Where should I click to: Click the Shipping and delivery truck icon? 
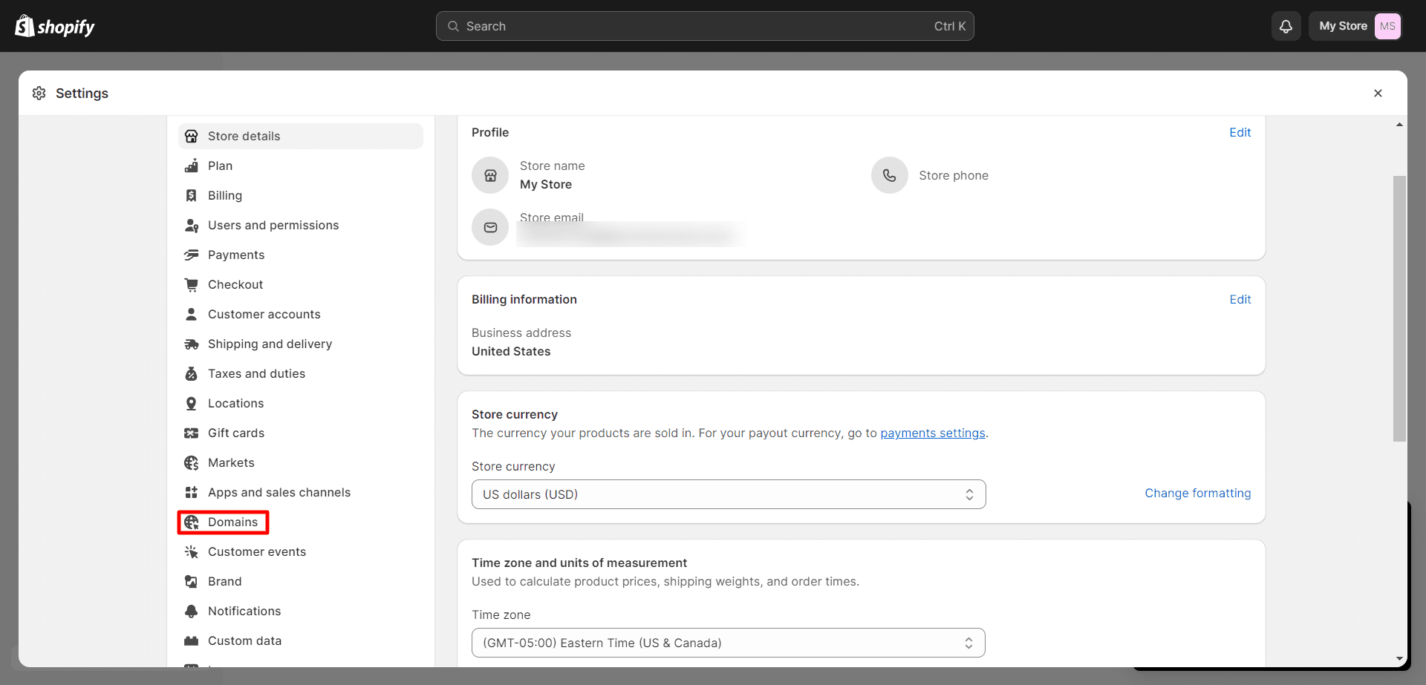click(x=192, y=344)
